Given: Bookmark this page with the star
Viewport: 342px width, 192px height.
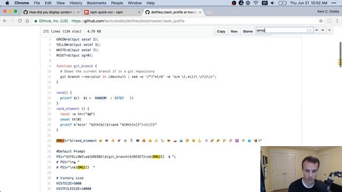Looking at the screenshot, I should pos(321,21).
